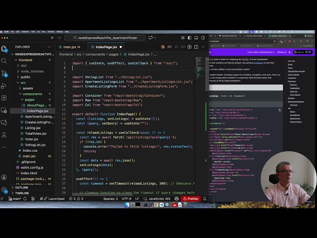
Task: Switch to the Navbars React Bootstrap browser tab
Action: [279, 36]
